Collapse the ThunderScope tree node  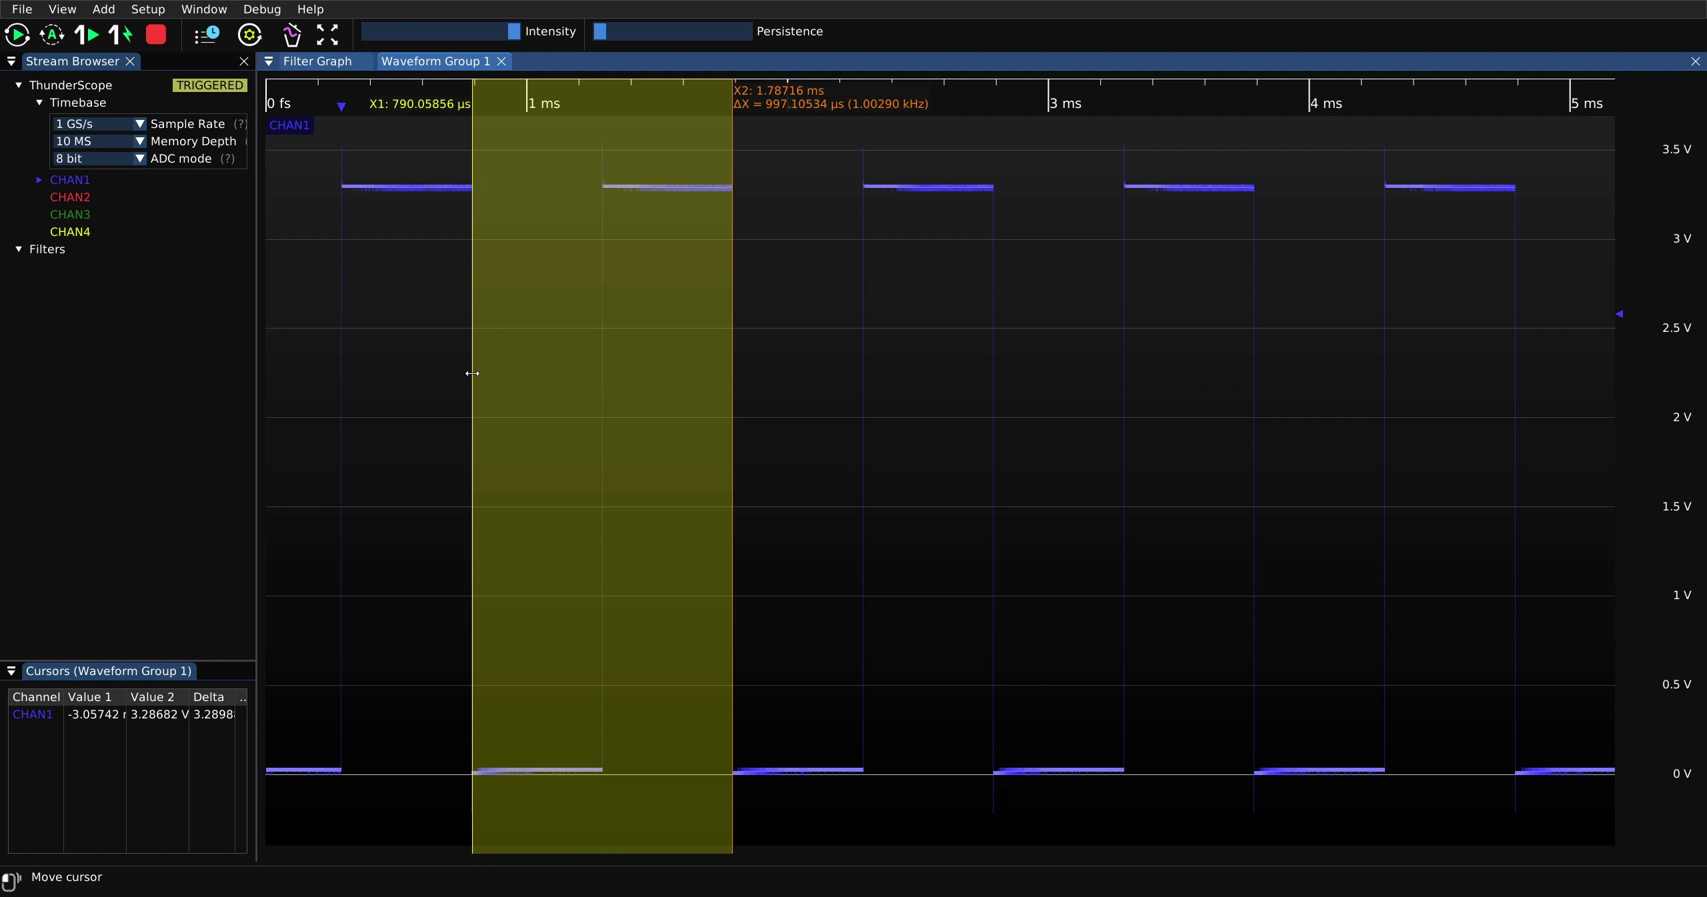(19, 85)
